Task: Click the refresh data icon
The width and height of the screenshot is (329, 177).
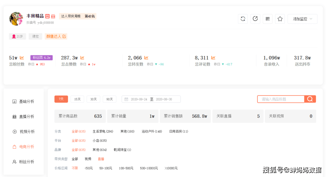Action: click(x=243, y=19)
